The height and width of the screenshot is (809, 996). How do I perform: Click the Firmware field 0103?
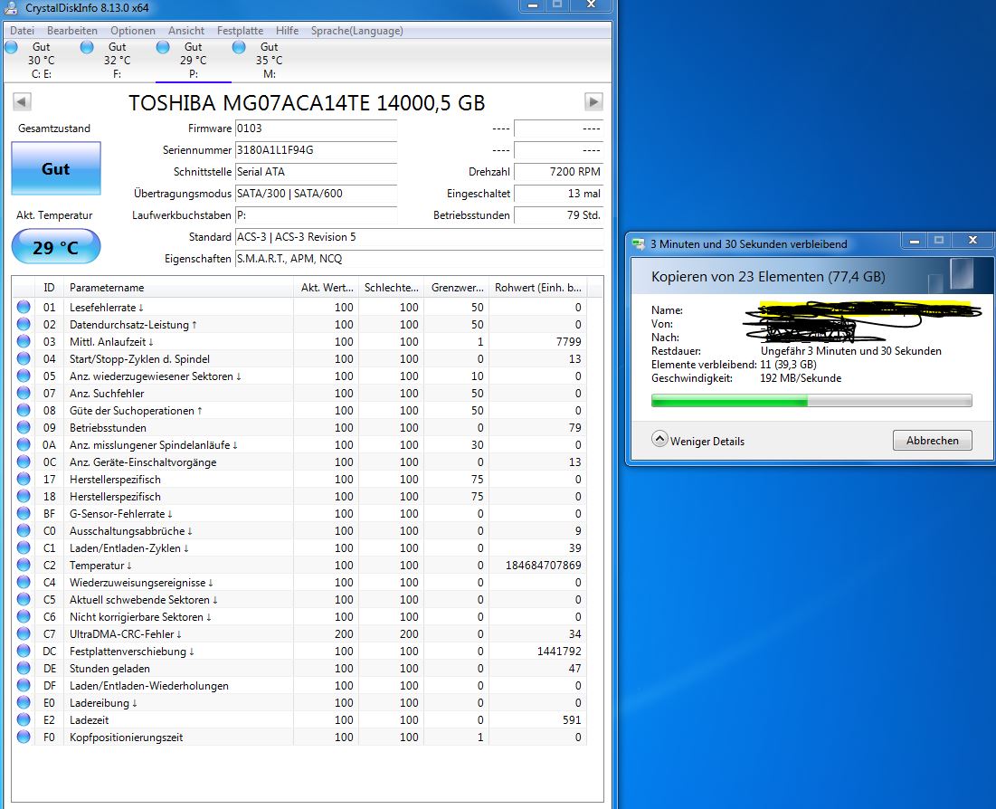click(316, 128)
